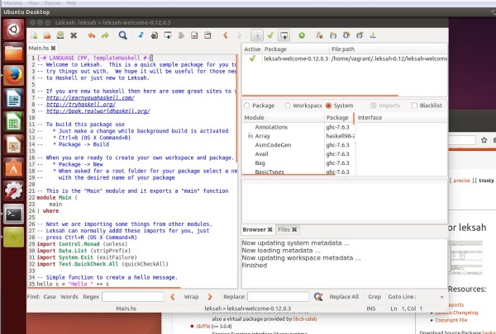The image size is (496, 334).
Task: Enable the Blacklist checkbox
Action: tap(414, 106)
